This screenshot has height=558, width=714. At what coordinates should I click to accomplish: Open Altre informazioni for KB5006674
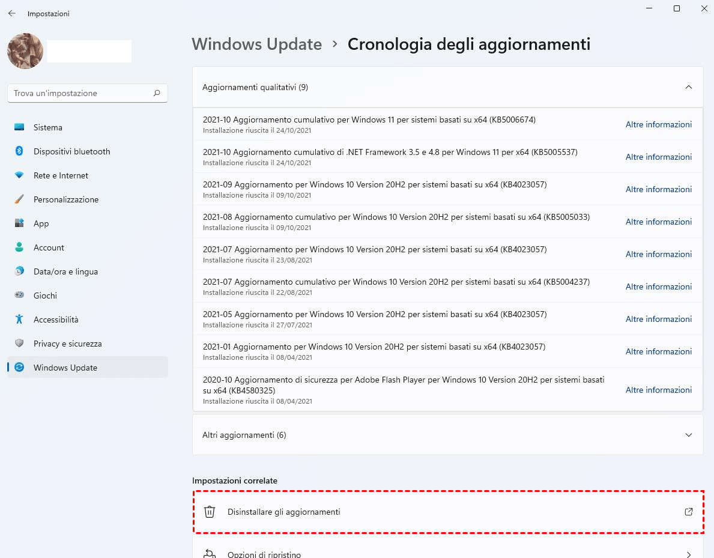(x=659, y=124)
